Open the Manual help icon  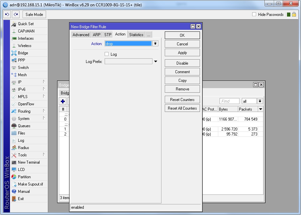pyautogui.click(x=14, y=191)
